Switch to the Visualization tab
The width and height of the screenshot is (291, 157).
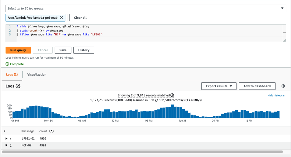point(37,74)
